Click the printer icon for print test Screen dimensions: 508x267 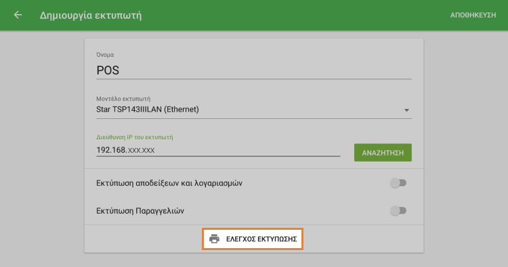point(214,239)
